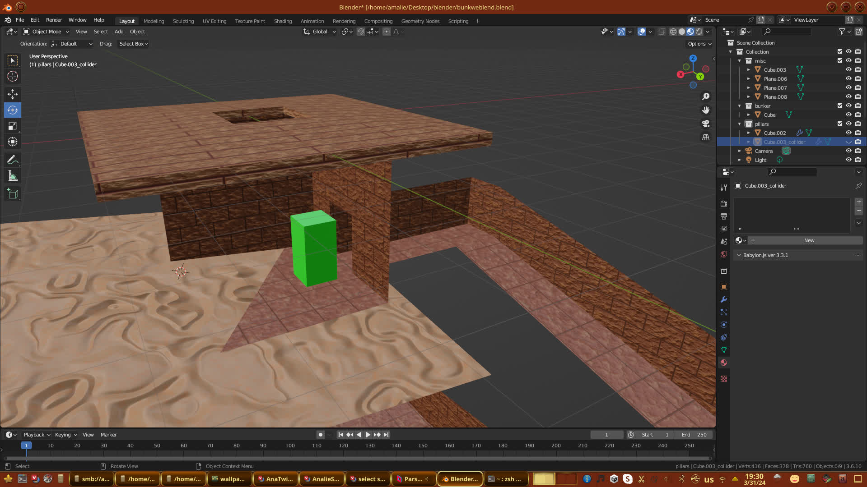Switch to the Shading workspace tab
The width and height of the screenshot is (867, 487).
click(283, 21)
